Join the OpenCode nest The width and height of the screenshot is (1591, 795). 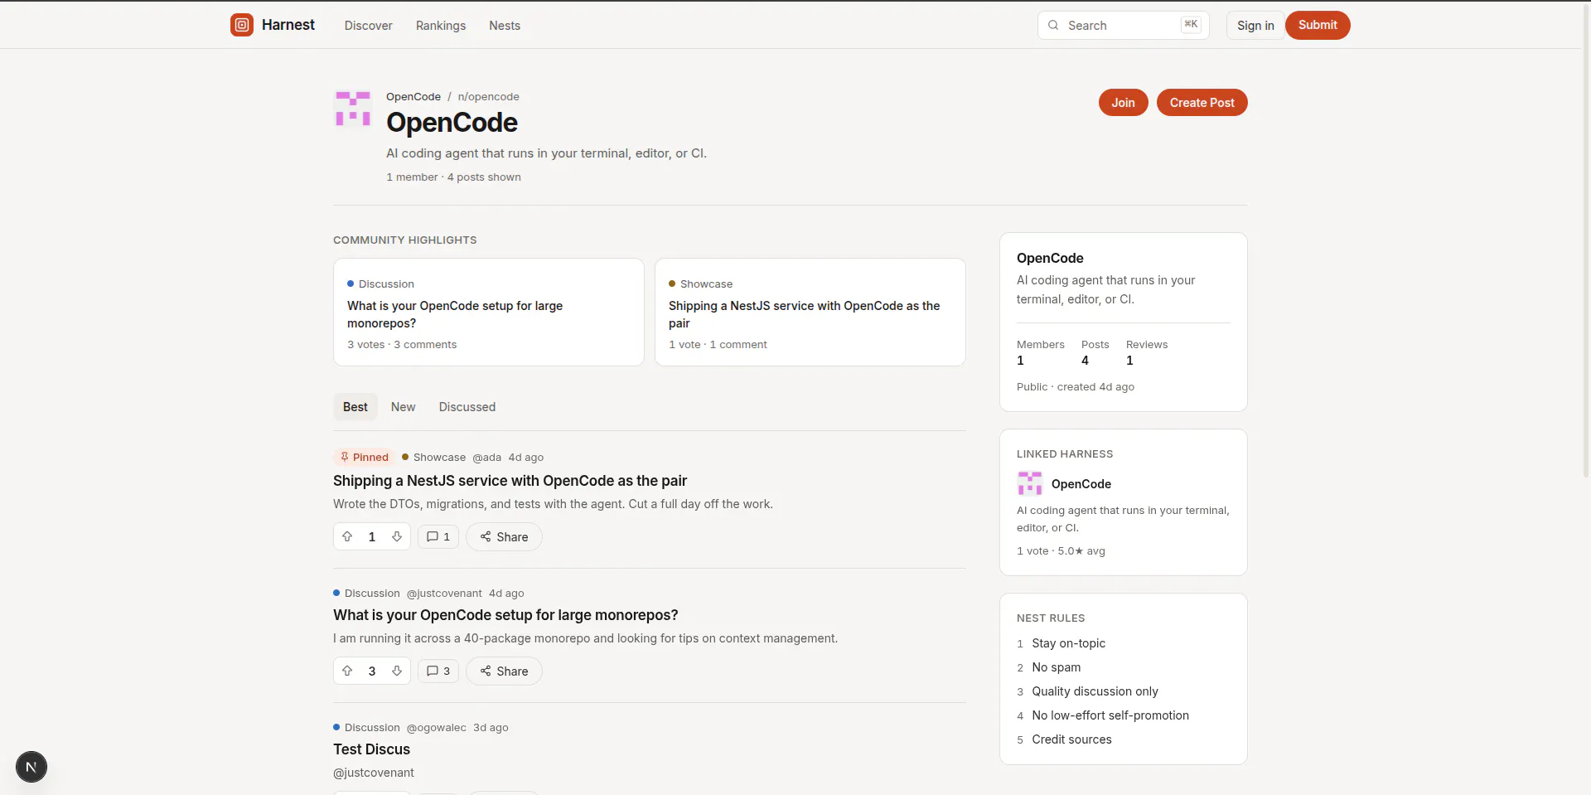pyautogui.click(x=1123, y=103)
